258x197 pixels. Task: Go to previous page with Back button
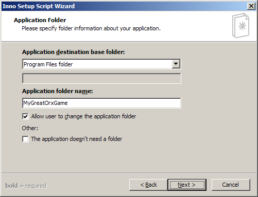148,185
